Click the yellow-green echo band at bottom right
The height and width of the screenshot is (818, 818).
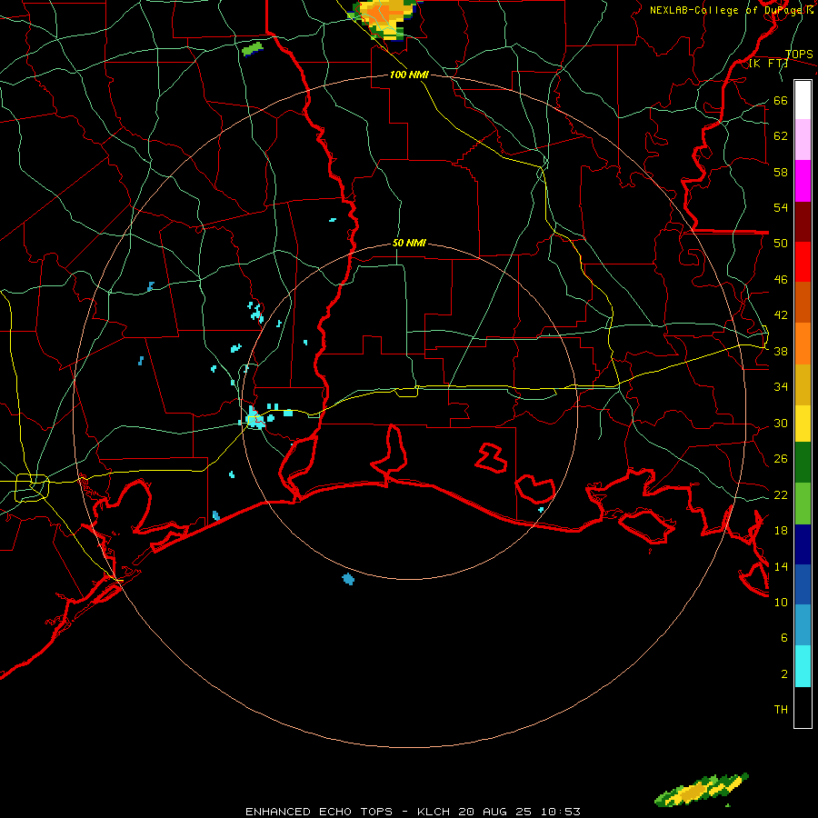pyautogui.click(x=702, y=790)
